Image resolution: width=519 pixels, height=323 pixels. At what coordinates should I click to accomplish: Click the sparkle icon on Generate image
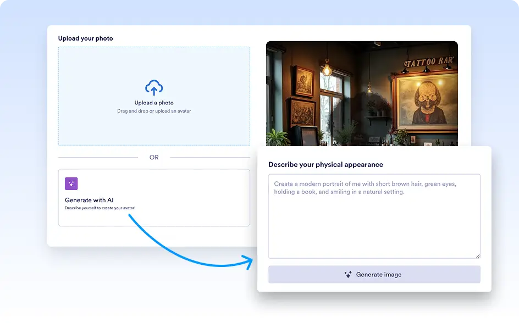[348, 275]
